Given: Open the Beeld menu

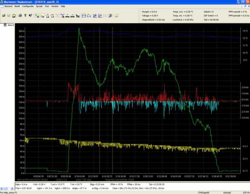Looking at the screenshot, I should coord(17,6).
